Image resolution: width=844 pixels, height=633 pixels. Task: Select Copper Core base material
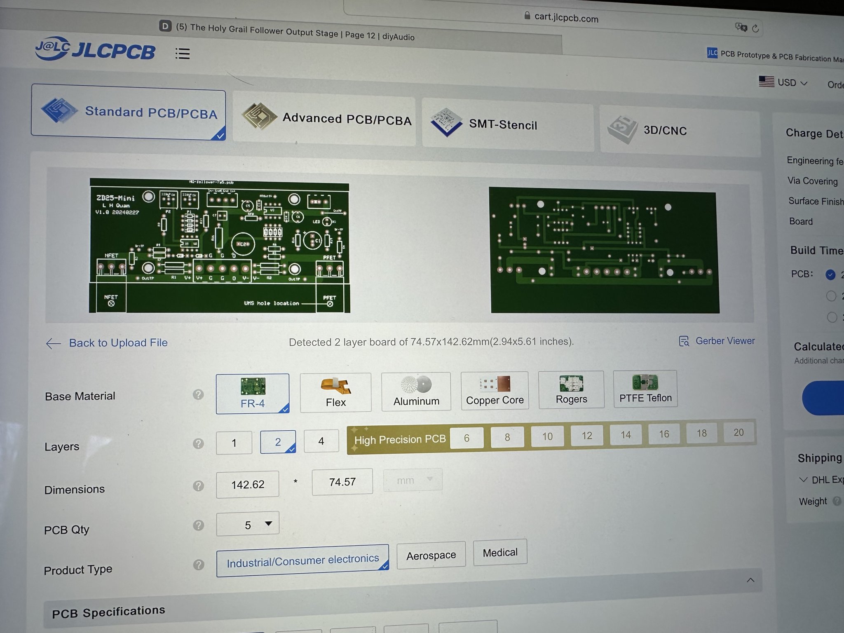(x=495, y=390)
